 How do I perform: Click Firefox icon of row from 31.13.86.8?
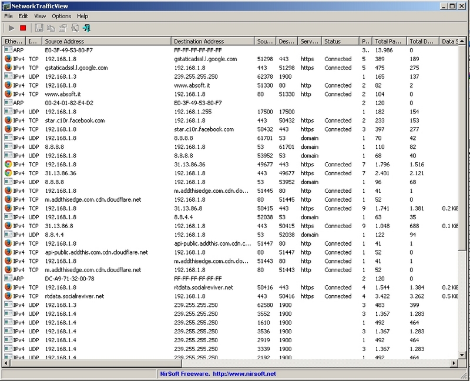point(8,226)
